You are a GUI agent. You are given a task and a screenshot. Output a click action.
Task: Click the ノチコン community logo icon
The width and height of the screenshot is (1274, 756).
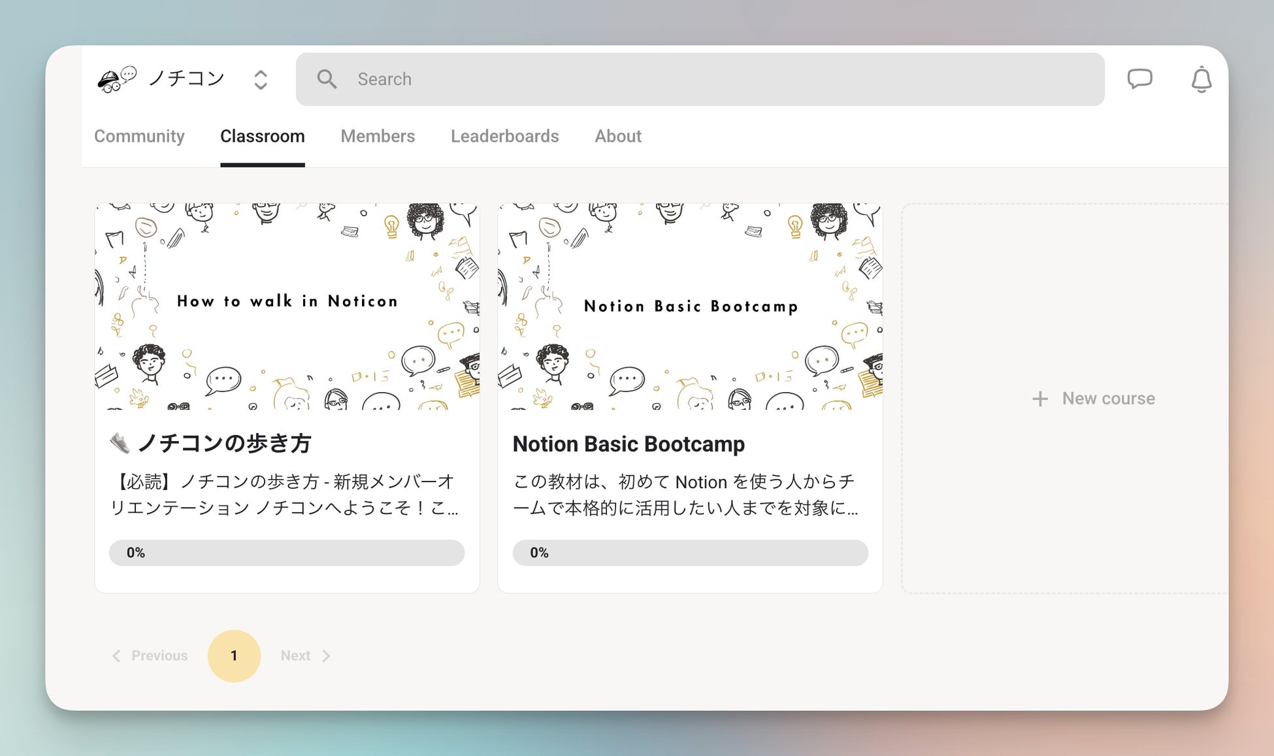(117, 80)
